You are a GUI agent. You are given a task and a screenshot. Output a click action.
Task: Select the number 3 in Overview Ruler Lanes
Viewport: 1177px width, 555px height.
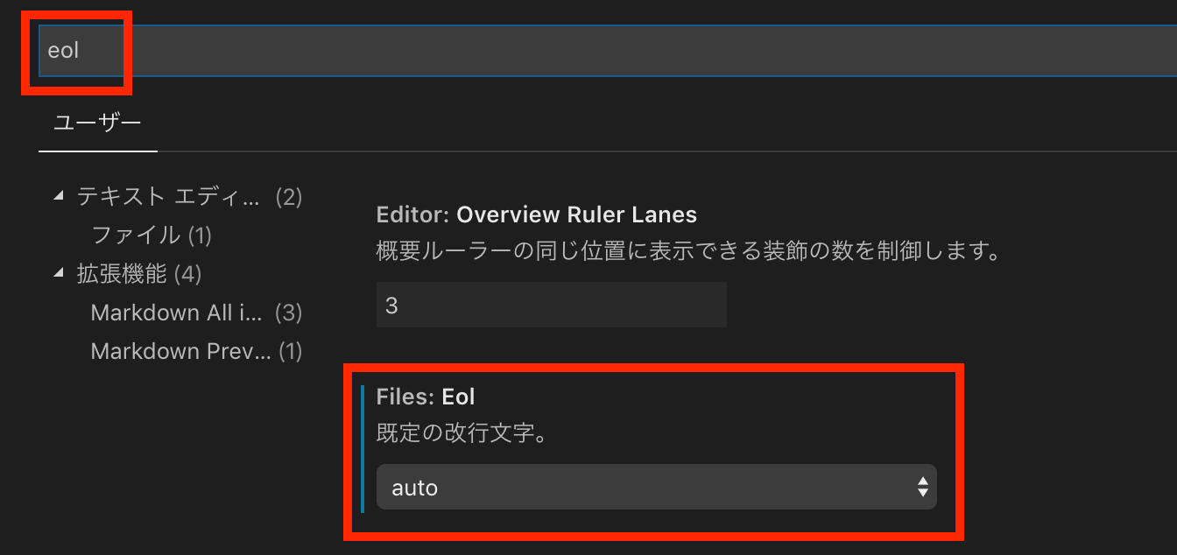click(393, 305)
